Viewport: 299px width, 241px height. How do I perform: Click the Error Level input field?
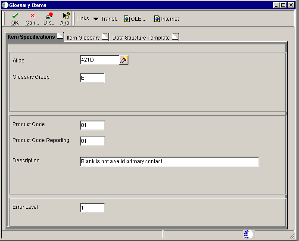[x=92, y=208]
